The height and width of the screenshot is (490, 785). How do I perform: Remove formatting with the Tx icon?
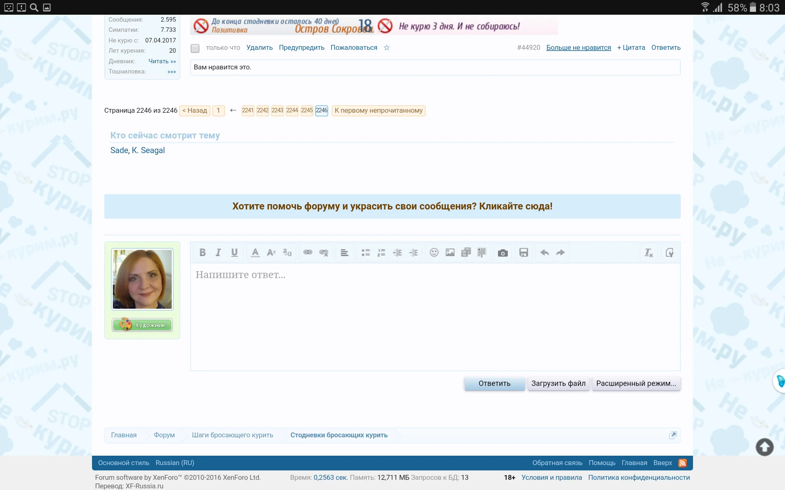coord(648,252)
